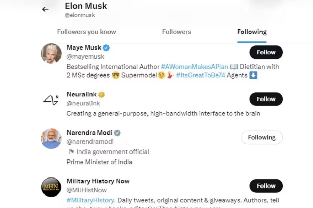The width and height of the screenshot is (313, 208).
Task: Select the Following tab
Action: [251, 32]
